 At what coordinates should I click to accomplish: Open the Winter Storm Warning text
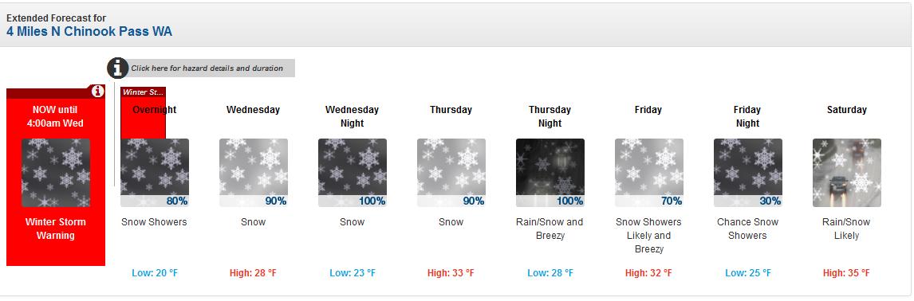point(56,229)
